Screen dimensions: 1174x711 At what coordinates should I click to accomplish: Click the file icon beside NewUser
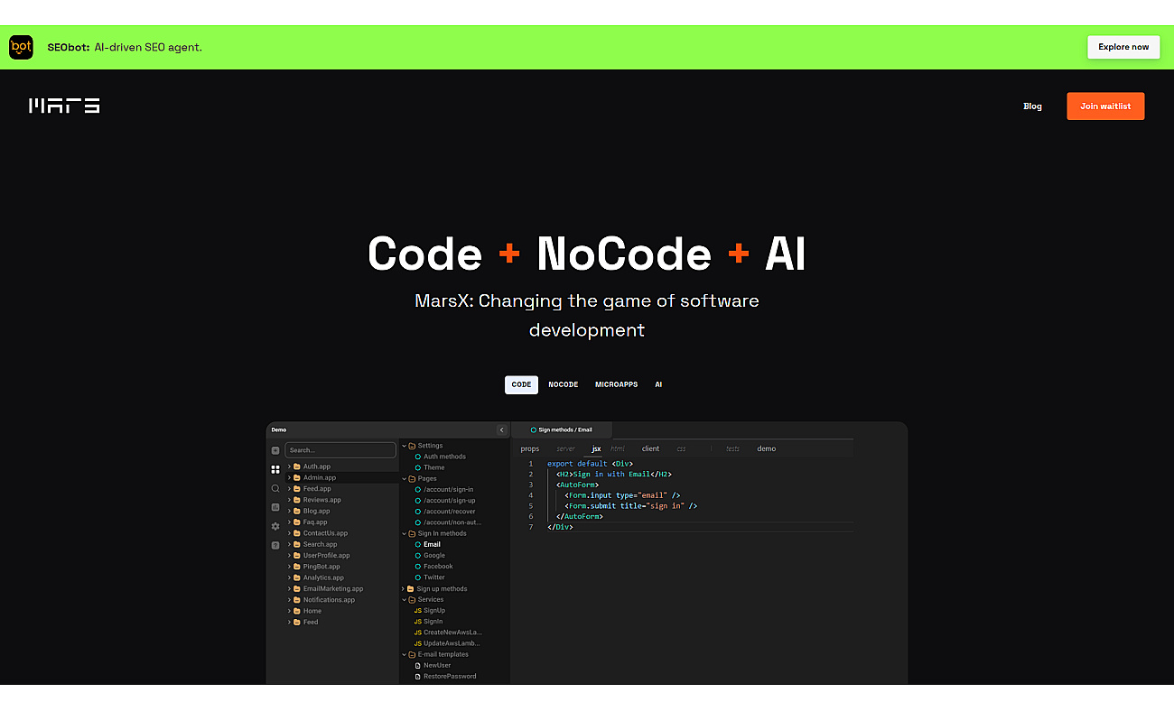point(417,665)
